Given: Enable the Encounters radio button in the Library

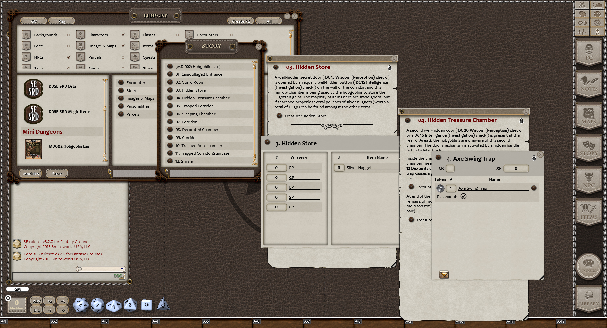Looking at the screenshot, I should pyautogui.click(x=232, y=35).
